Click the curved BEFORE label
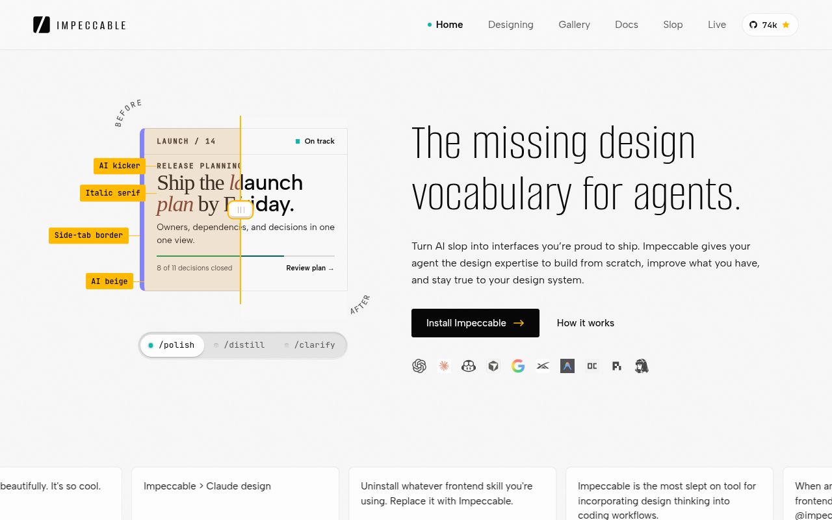Screen dimensions: 832x520 (x=128, y=113)
